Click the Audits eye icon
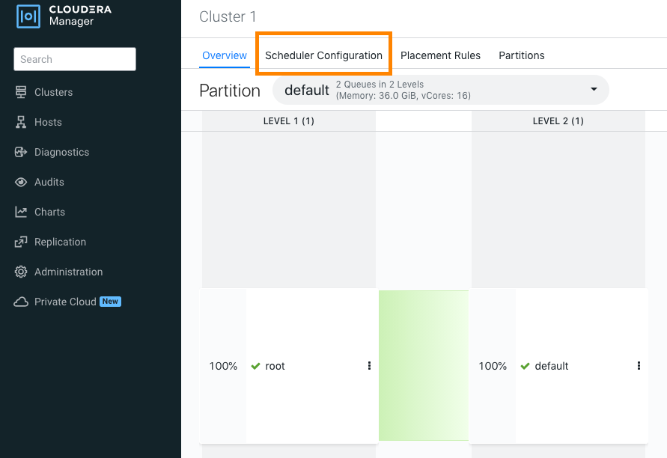The image size is (667, 458). (21, 182)
